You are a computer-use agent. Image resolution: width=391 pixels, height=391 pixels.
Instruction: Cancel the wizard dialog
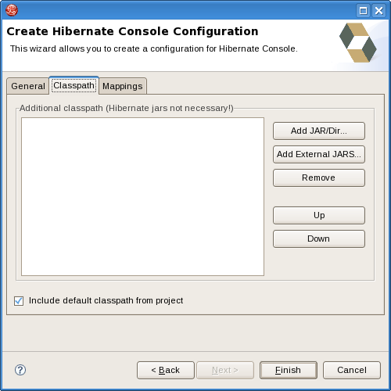pos(352,370)
